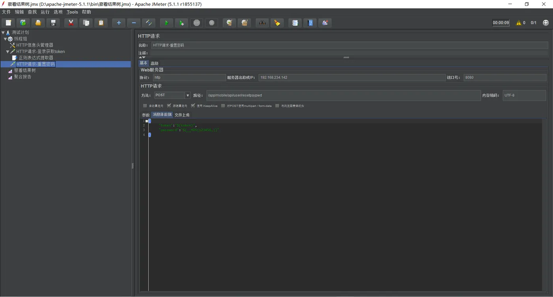The width and height of the screenshot is (553, 297).
Task: Click the 00:00:09 elapsed time display
Action: pyautogui.click(x=501, y=23)
